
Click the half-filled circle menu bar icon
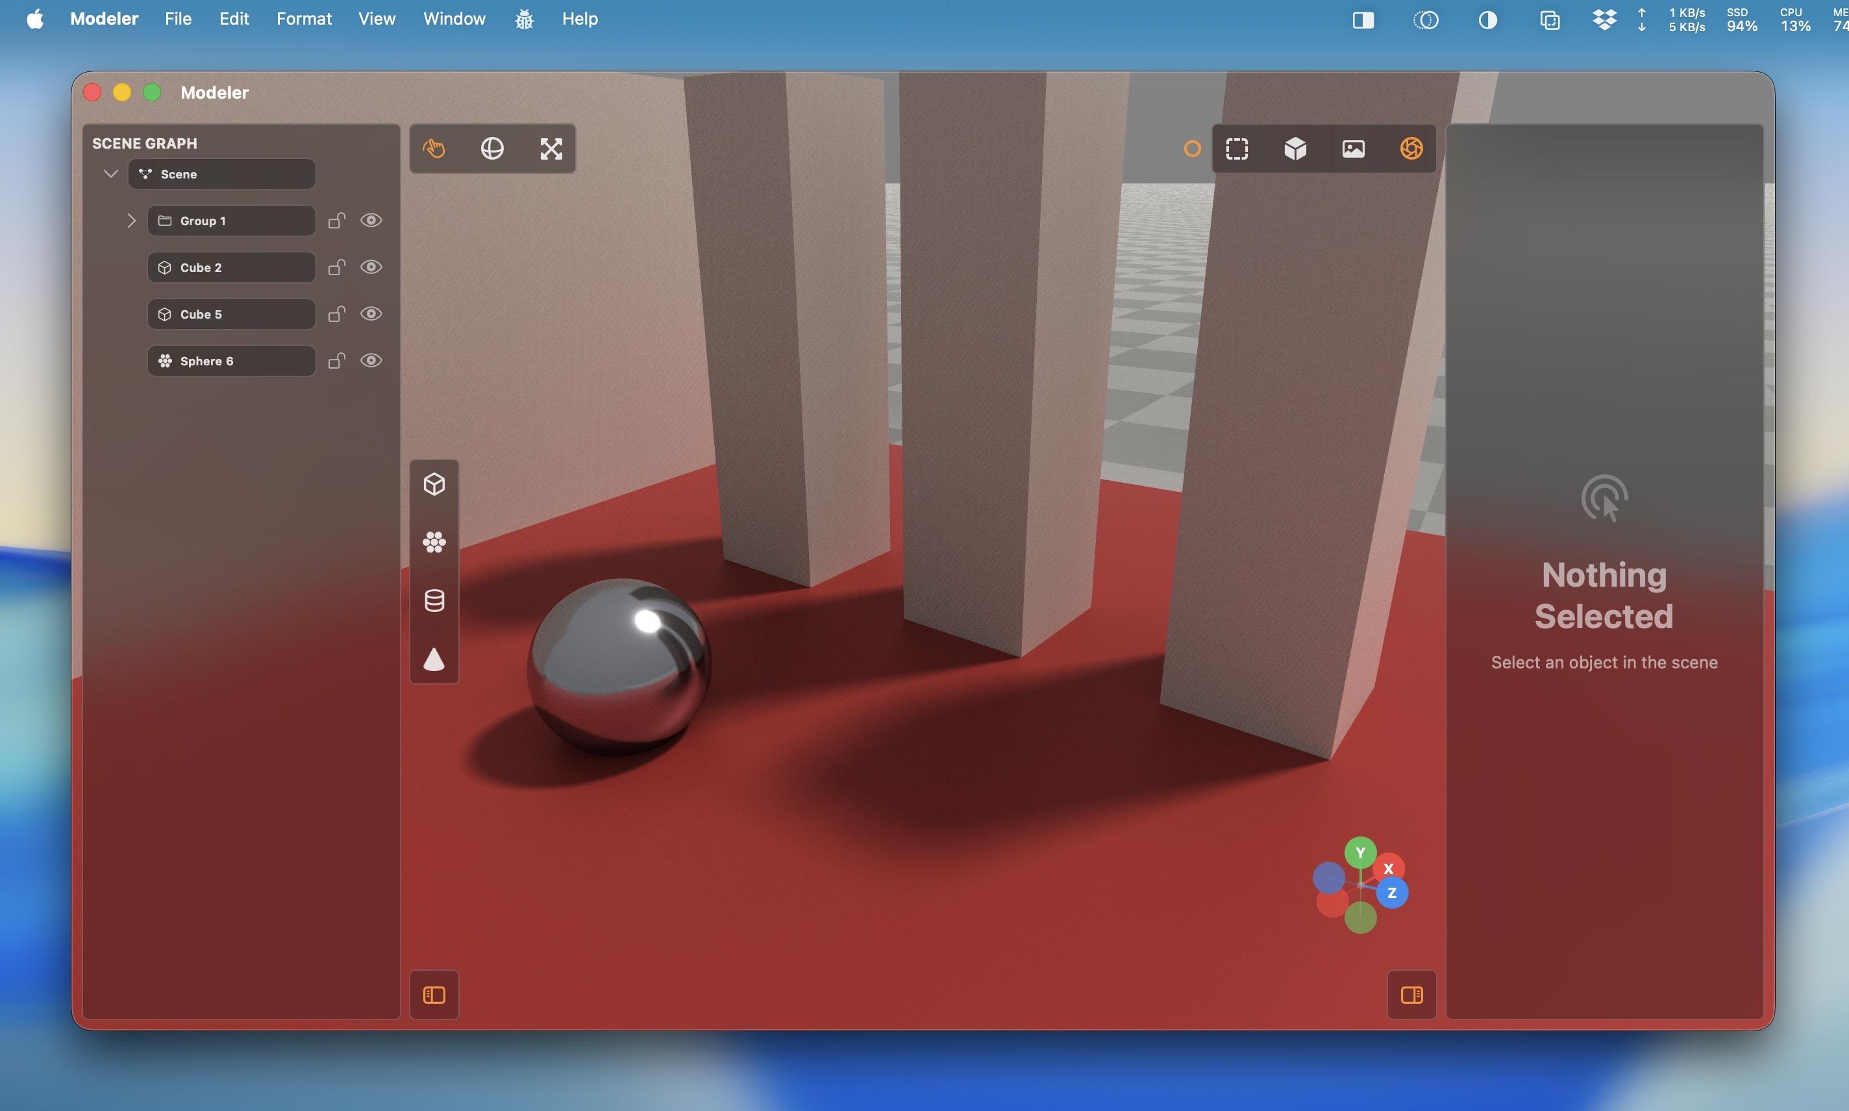pyautogui.click(x=1488, y=19)
